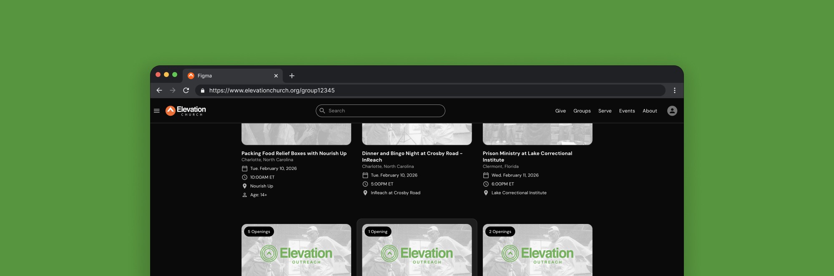Viewport: 834px width, 276px height.
Task: Click "Age: 14+" text
Action: coord(259,195)
